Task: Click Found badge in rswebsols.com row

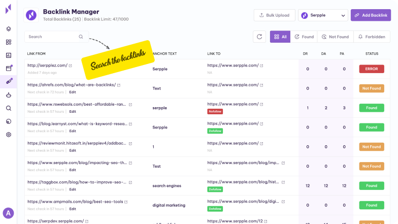Action: click(x=372, y=108)
